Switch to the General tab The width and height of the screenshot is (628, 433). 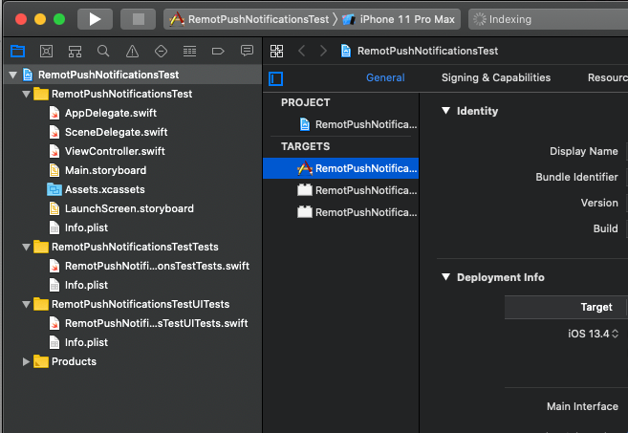pos(385,77)
